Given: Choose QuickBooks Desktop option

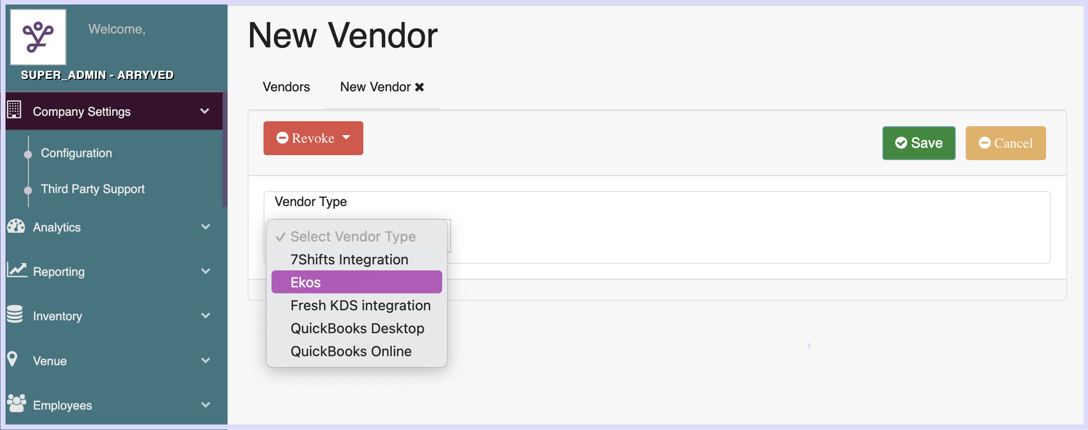Looking at the screenshot, I should [357, 328].
